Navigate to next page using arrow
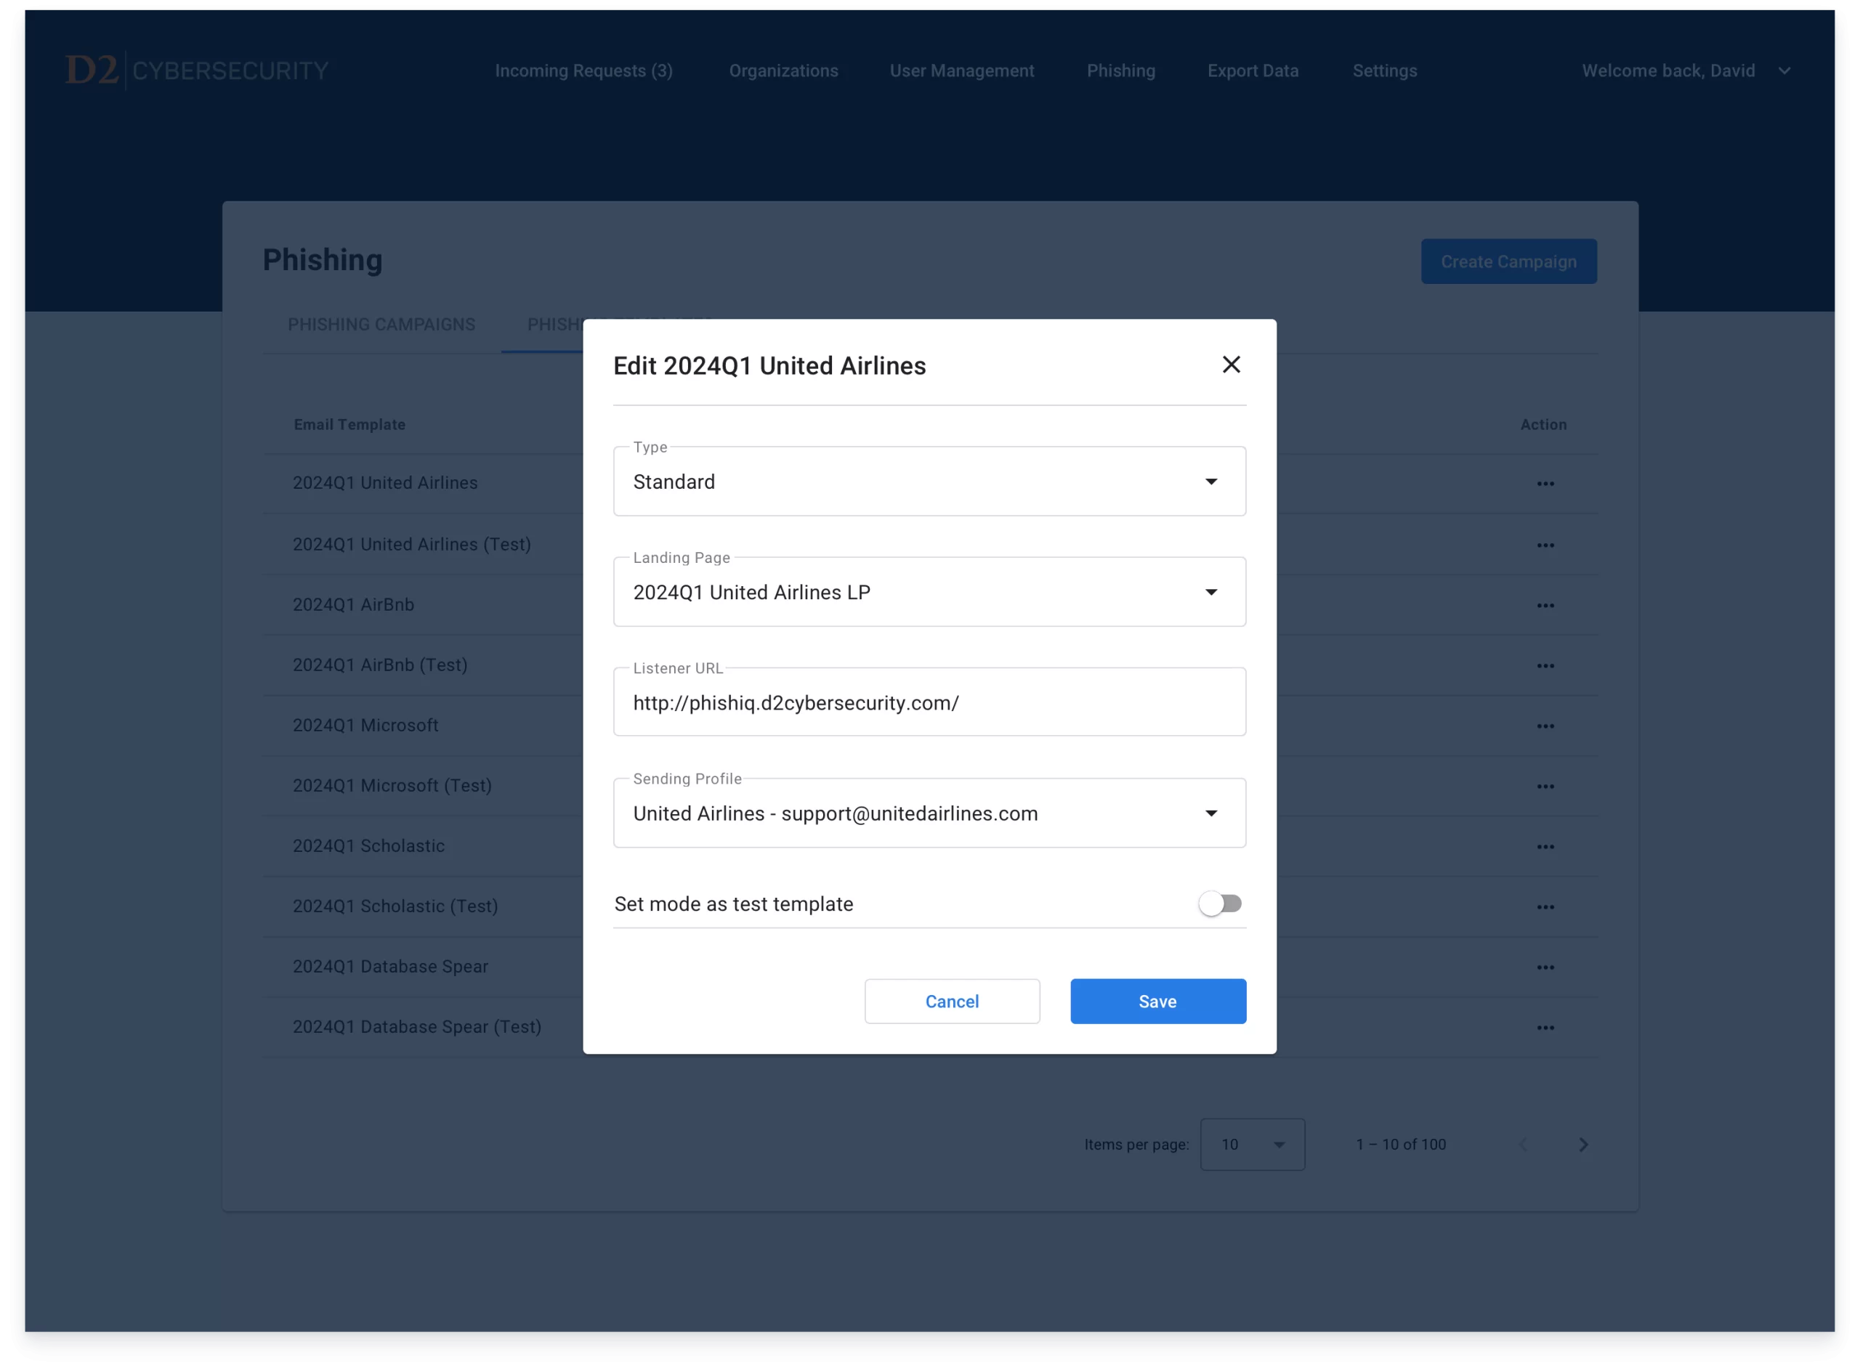This screenshot has width=1860, height=1372. pyautogui.click(x=1582, y=1144)
